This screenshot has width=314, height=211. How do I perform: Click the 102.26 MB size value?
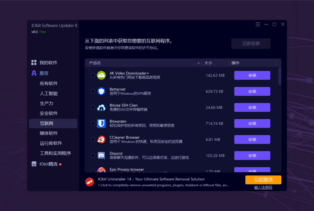click(215, 156)
